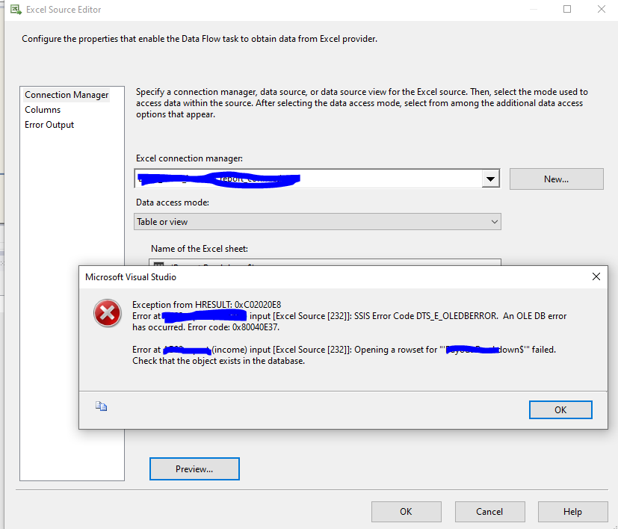
Task: Click the 'Microsoft Visual Studio' dialog title
Action: [x=131, y=277]
